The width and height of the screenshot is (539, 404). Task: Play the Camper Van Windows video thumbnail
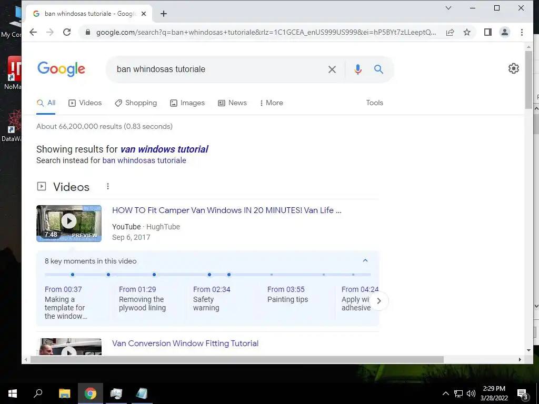tap(69, 223)
